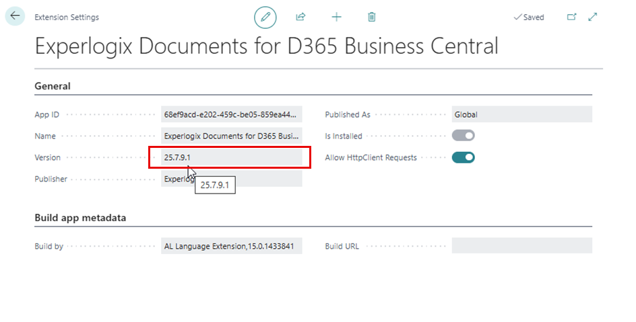Create new record with plus icon
Screen dimensions: 636x322
(336, 17)
